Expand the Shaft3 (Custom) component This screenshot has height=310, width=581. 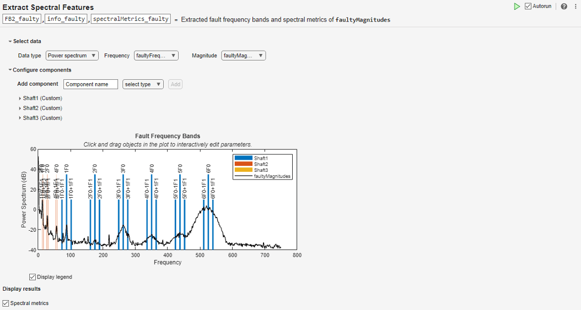pos(20,118)
